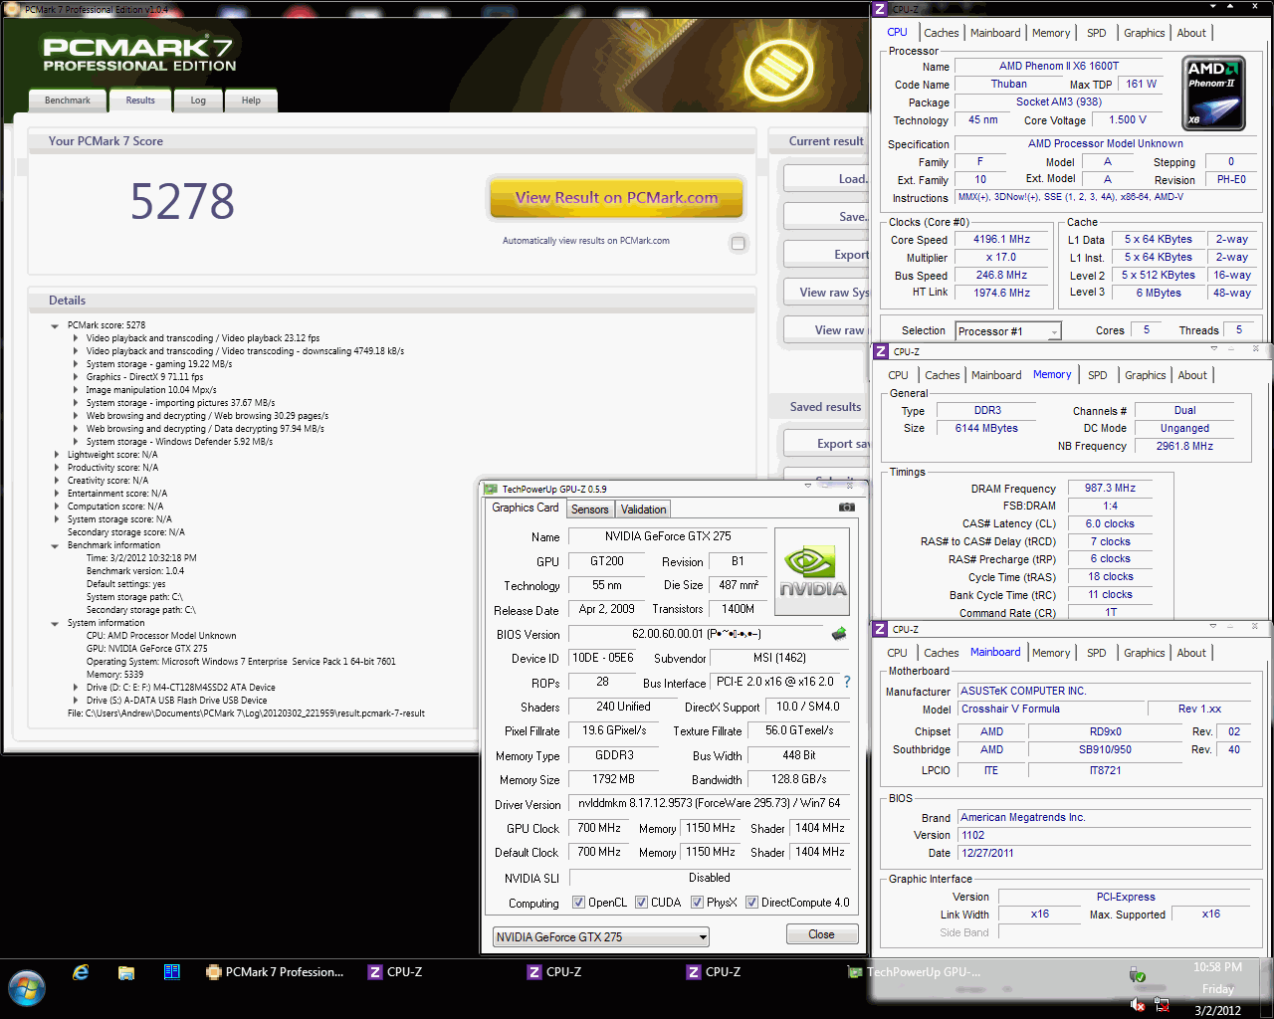Click the Crosshair V Formula model text

tap(1010, 710)
